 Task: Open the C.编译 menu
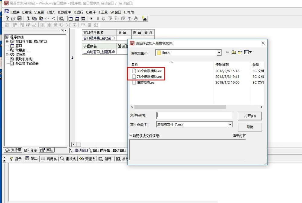pyautogui.click(x=91, y=12)
